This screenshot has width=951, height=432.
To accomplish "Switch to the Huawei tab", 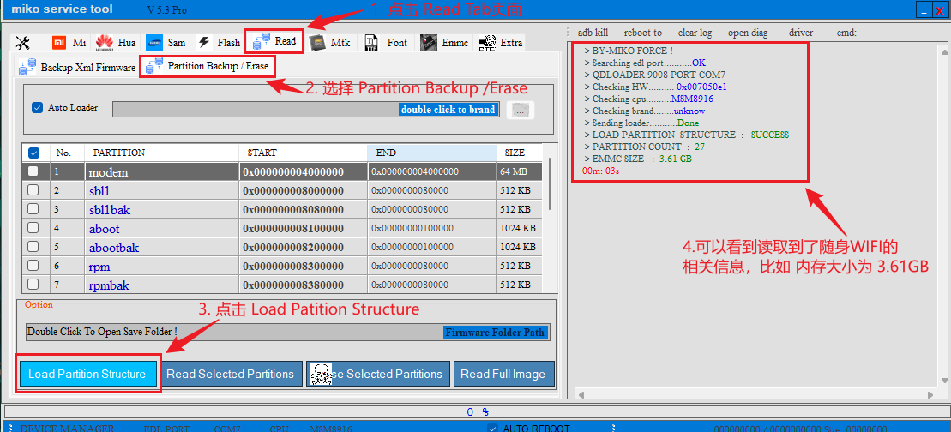I will pyautogui.click(x=116, y=43).
